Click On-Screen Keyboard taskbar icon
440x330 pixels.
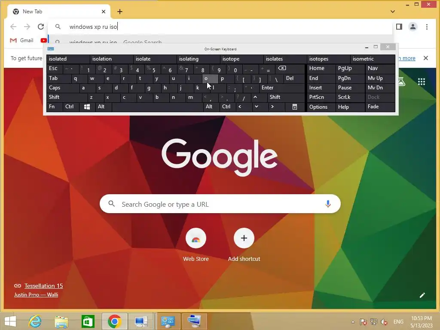195,321
